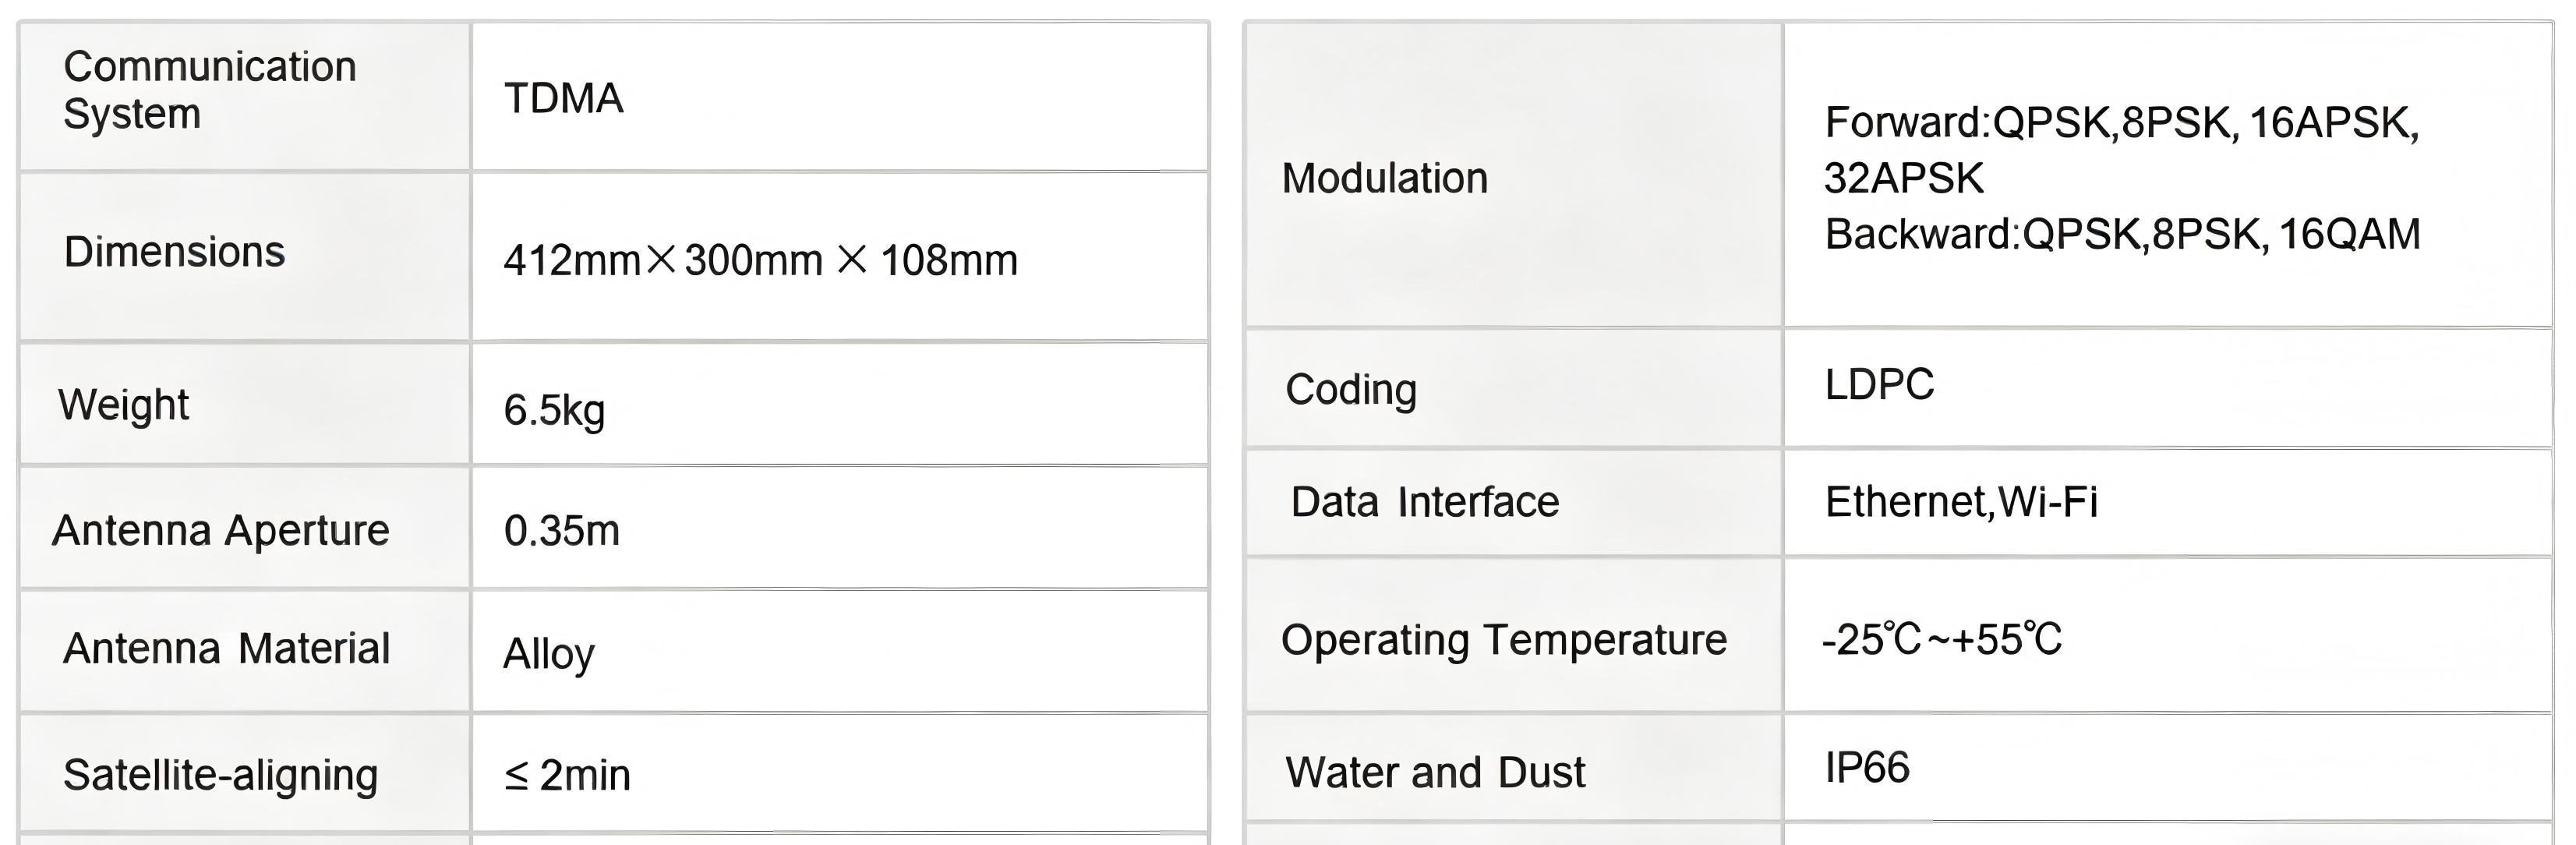2576x845 pixels.
Task: Click the Antenna Material label
Action: (226, 649)
